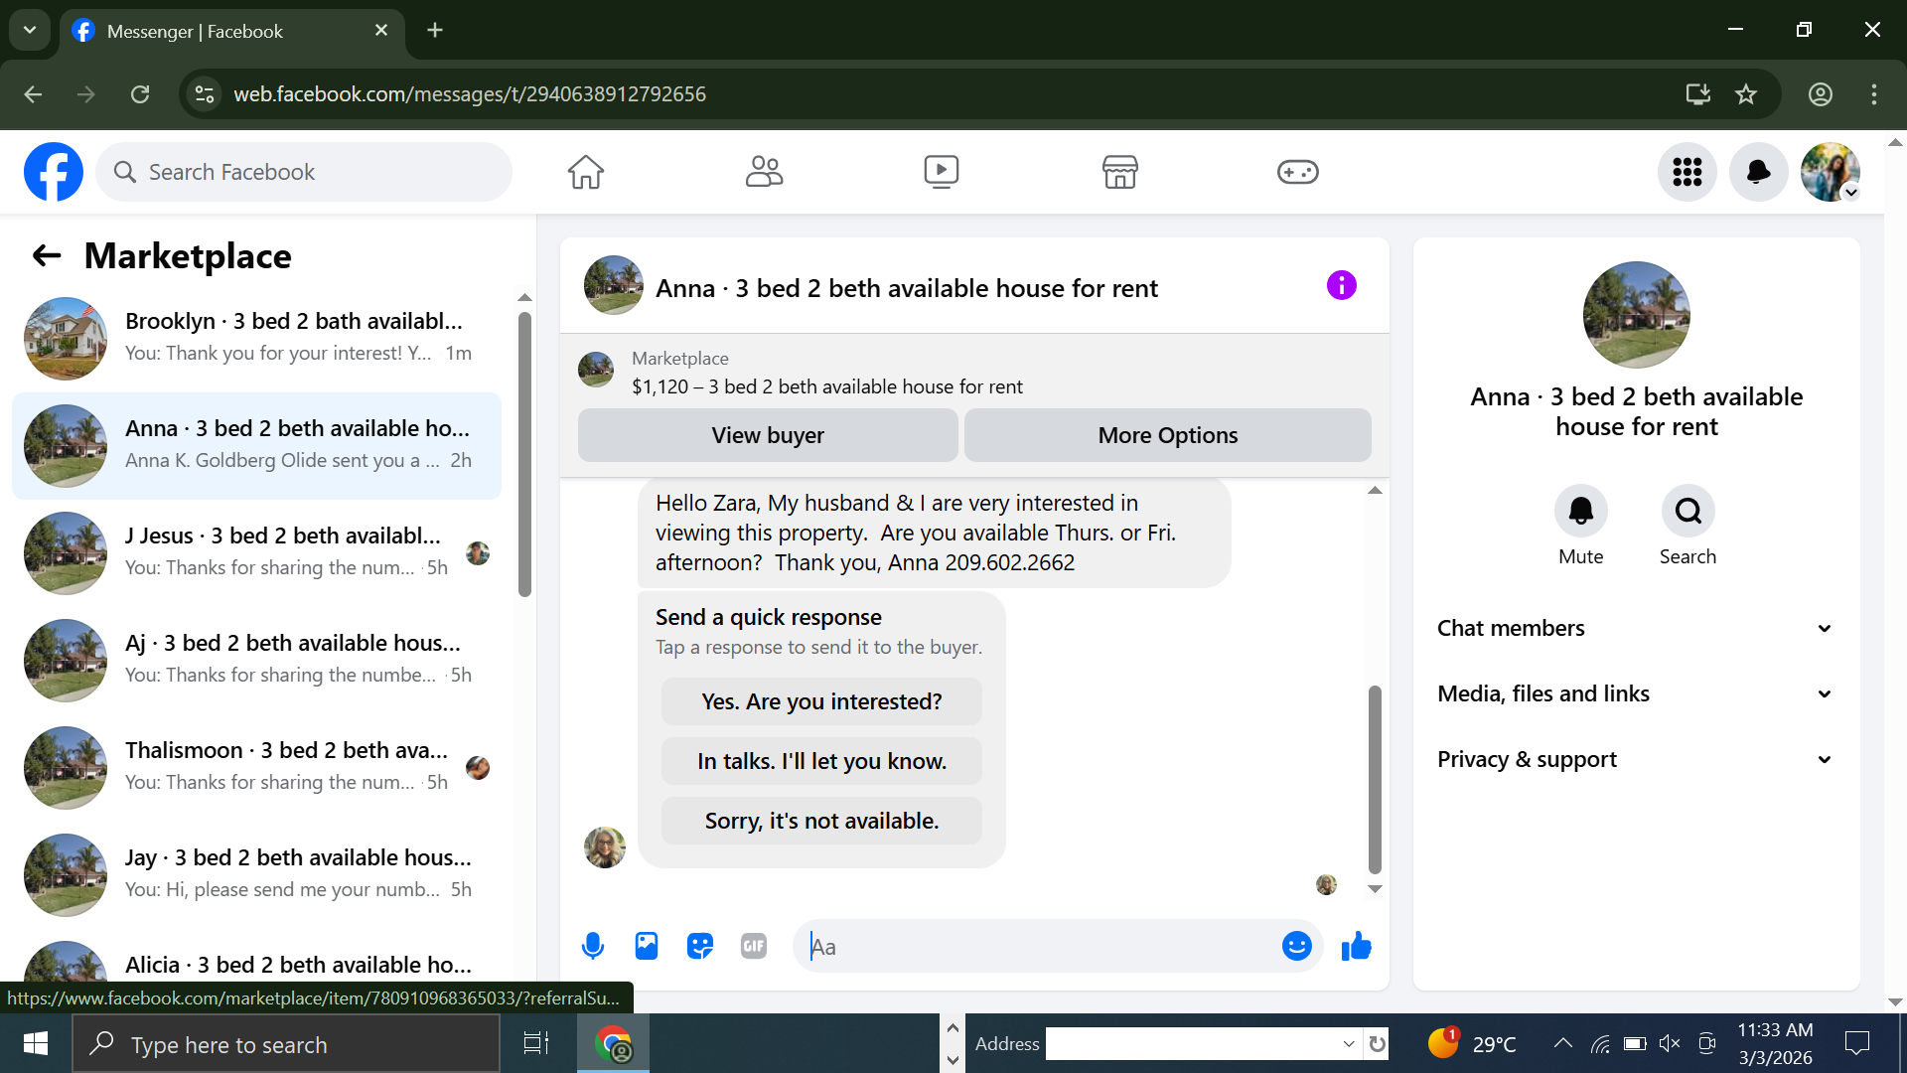The image size is (1907, 1073).
Task: Choose a sticker for the message
Action: [700, 946]
